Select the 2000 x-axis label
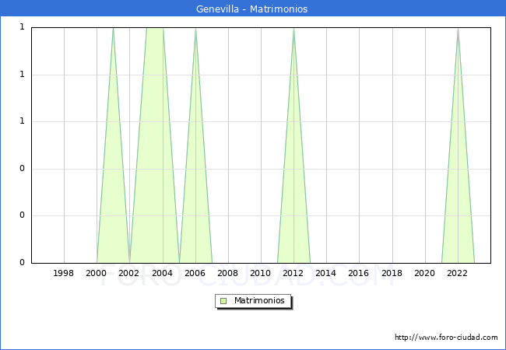The height and width of the screenshot is (350, 506). (97, 273)
